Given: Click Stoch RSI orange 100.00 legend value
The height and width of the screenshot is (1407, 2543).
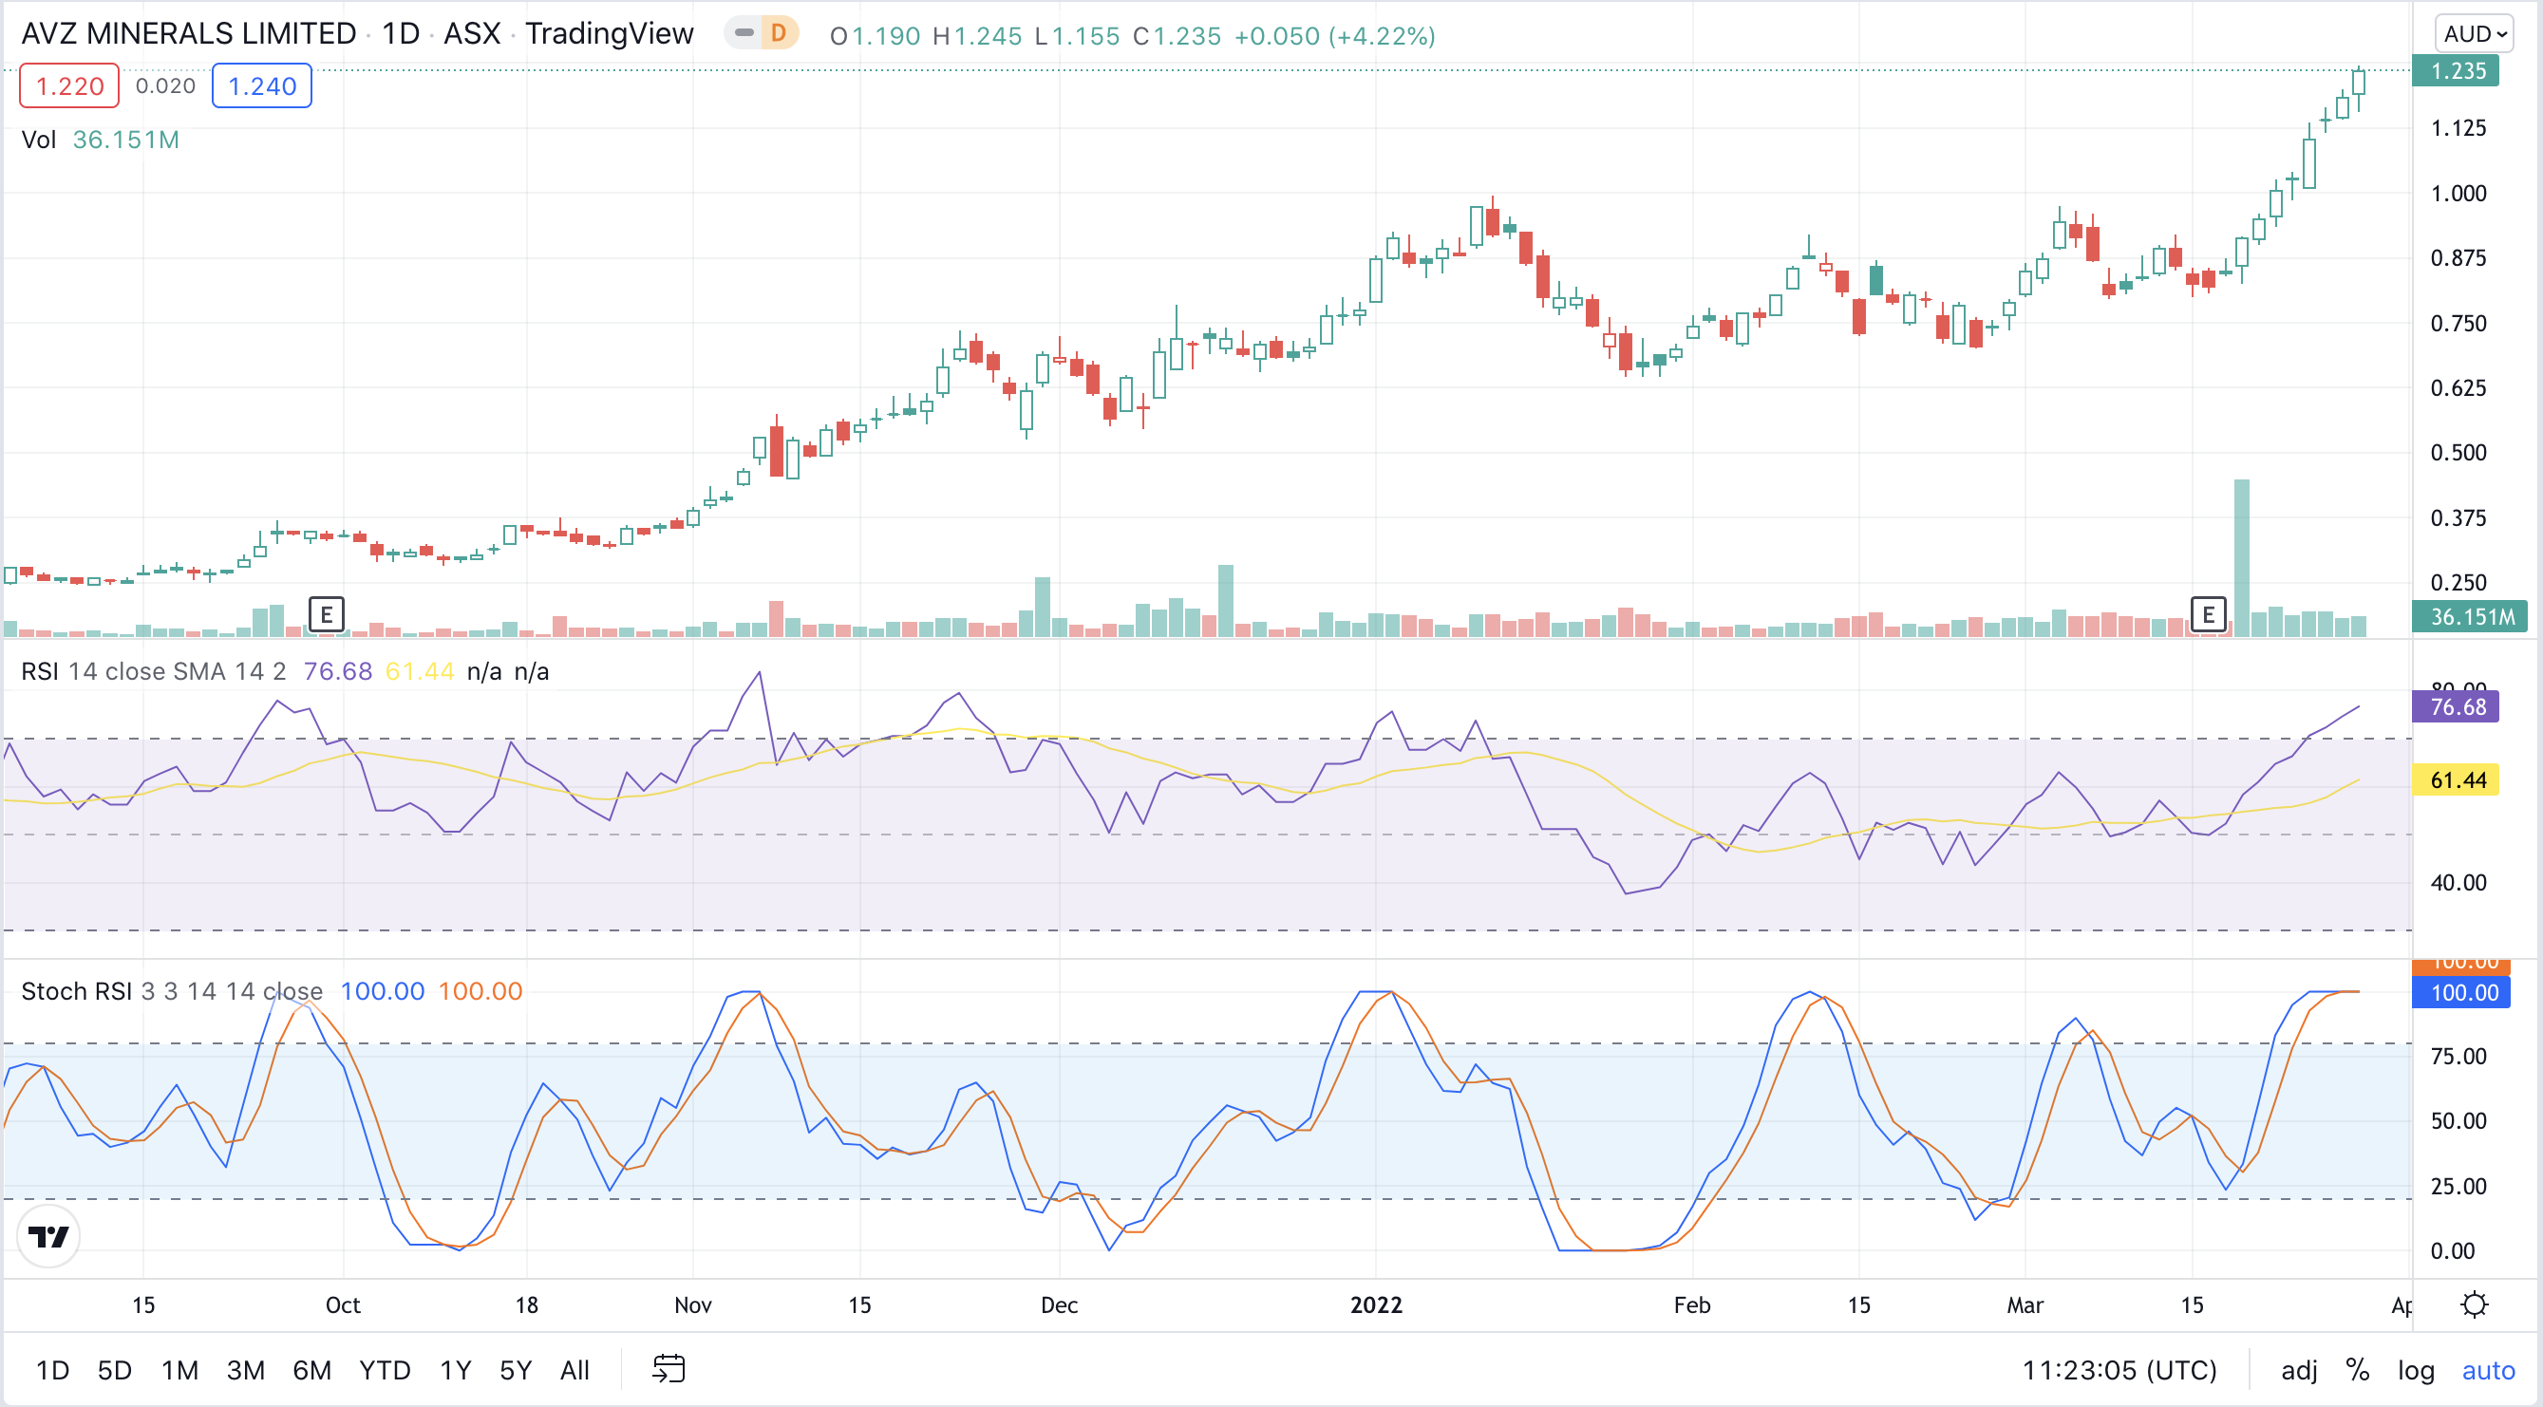Looking at the screenshot, I should click(479, 990).
